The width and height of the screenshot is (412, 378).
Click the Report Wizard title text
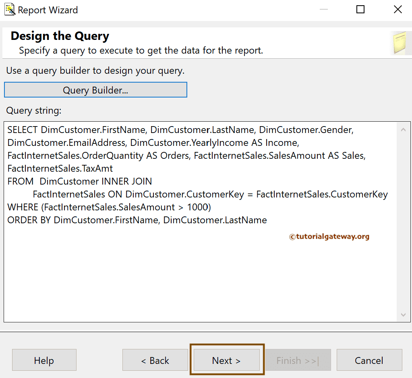tap(48, 10)
